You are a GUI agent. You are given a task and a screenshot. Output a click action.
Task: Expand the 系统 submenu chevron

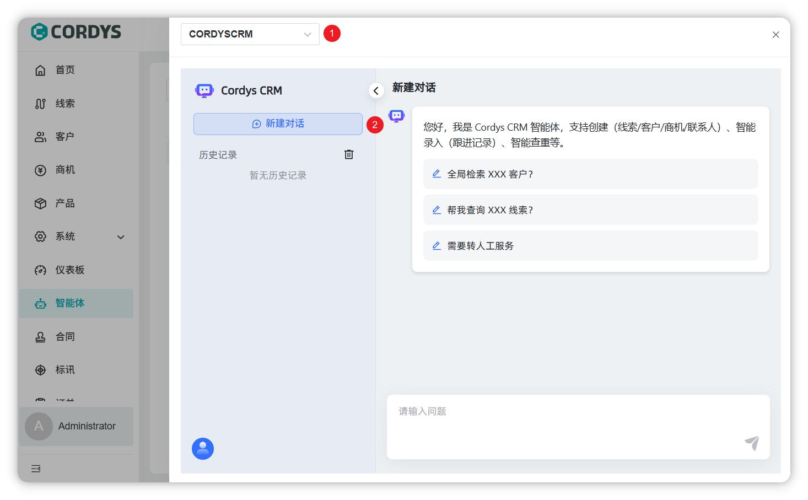(121, 237)
